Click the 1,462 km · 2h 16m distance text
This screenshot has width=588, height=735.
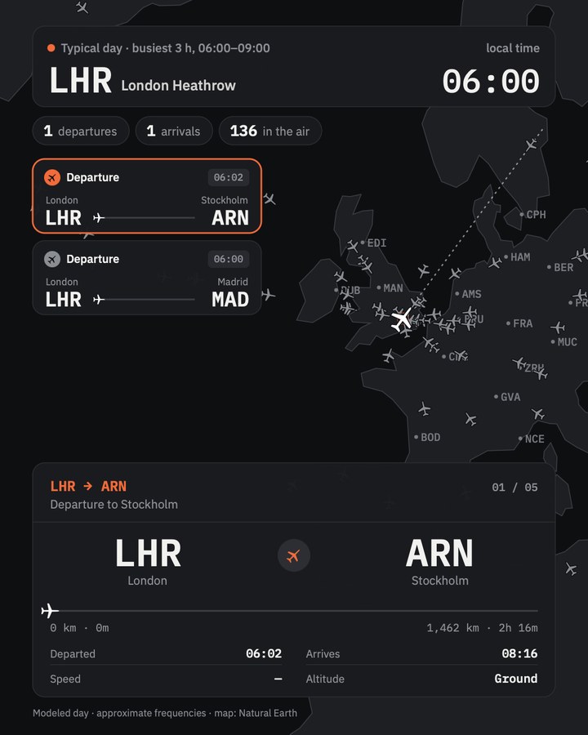[482, 628]
